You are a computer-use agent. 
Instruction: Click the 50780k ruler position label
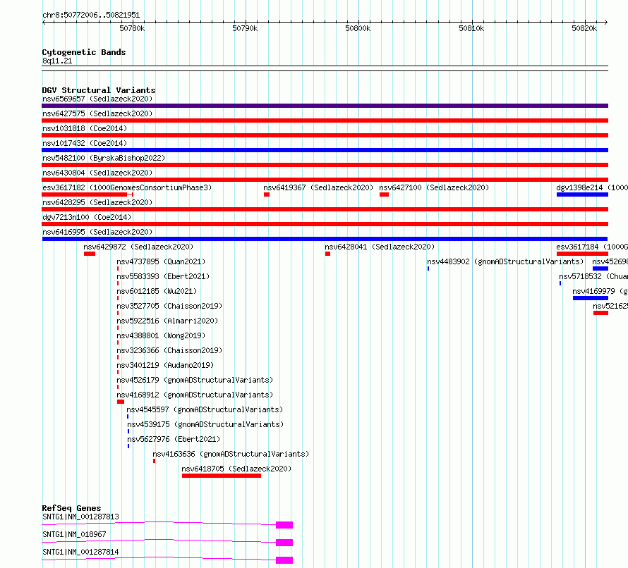pos(132,28)
